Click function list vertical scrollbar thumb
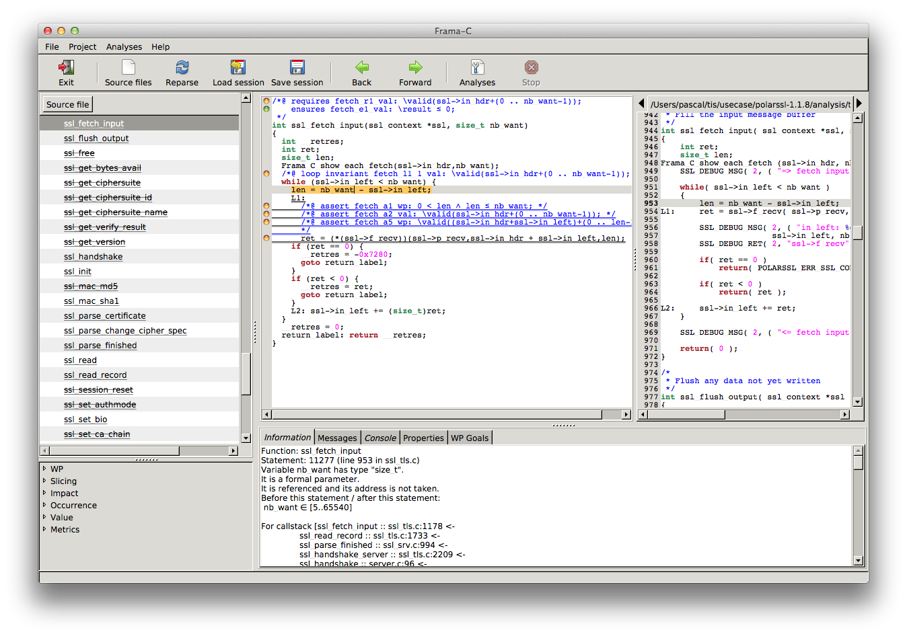 click(x=246, y=374)
